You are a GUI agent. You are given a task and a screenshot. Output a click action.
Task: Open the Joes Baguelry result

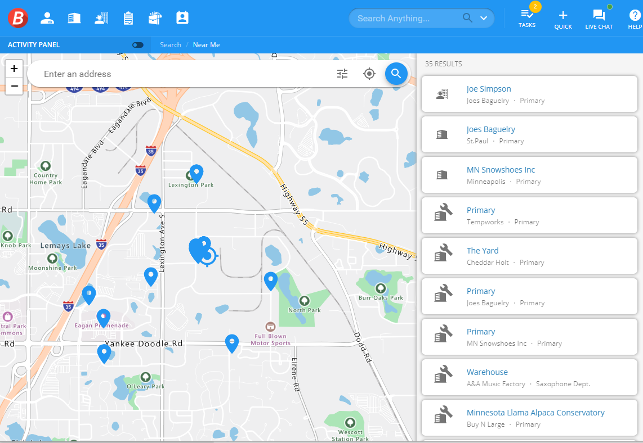point(529,134)
